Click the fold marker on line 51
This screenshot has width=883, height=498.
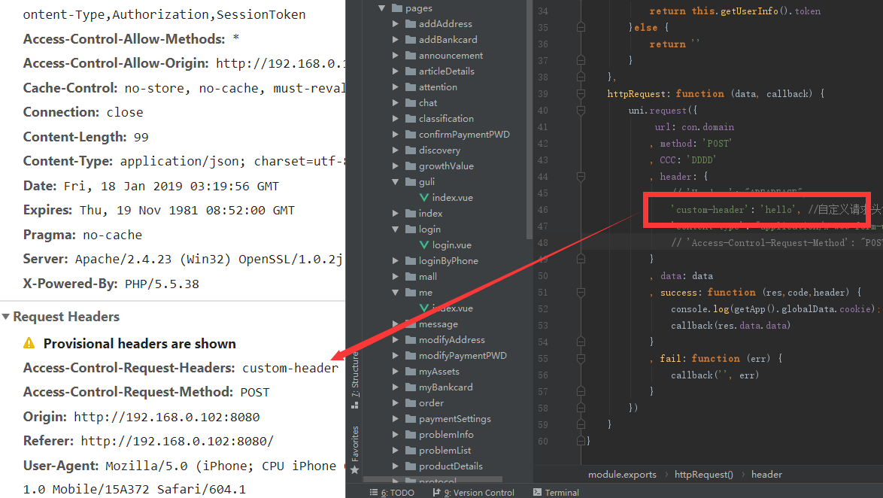(581, 292)
